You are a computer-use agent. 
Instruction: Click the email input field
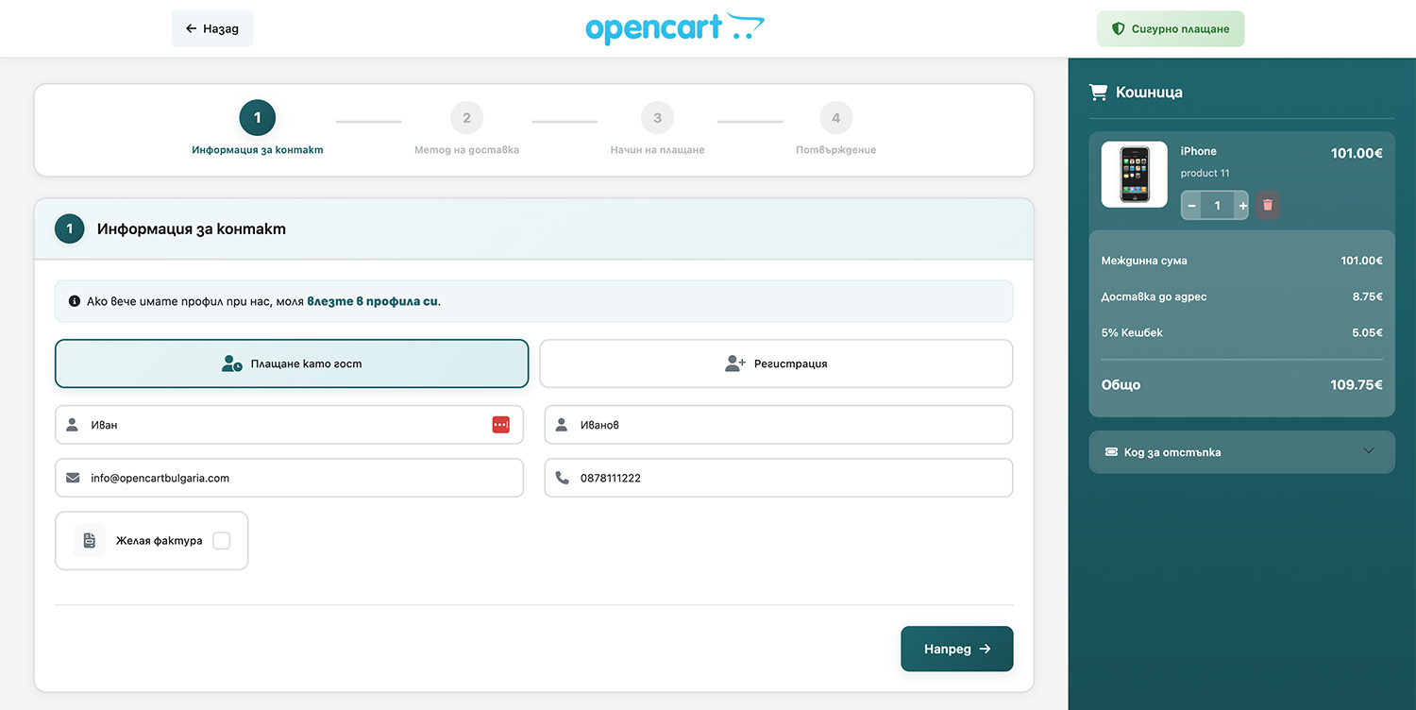tap(302, 478)
